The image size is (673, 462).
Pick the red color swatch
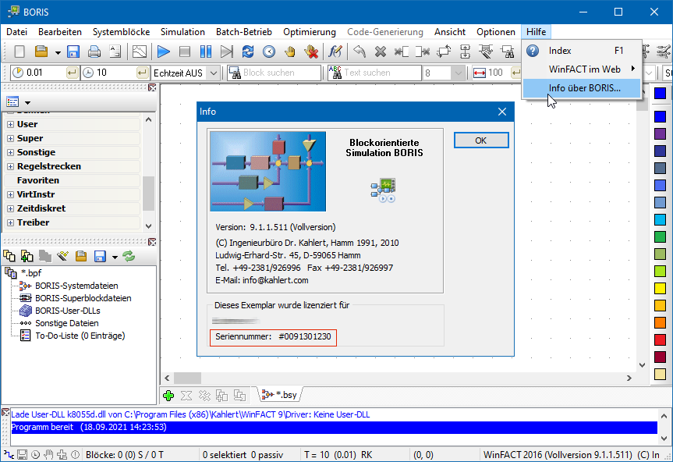coord(660,339)
